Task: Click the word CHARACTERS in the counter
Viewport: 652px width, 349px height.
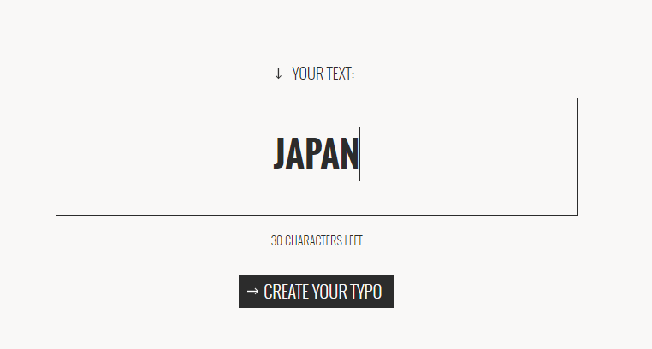Action: [313, 241]
